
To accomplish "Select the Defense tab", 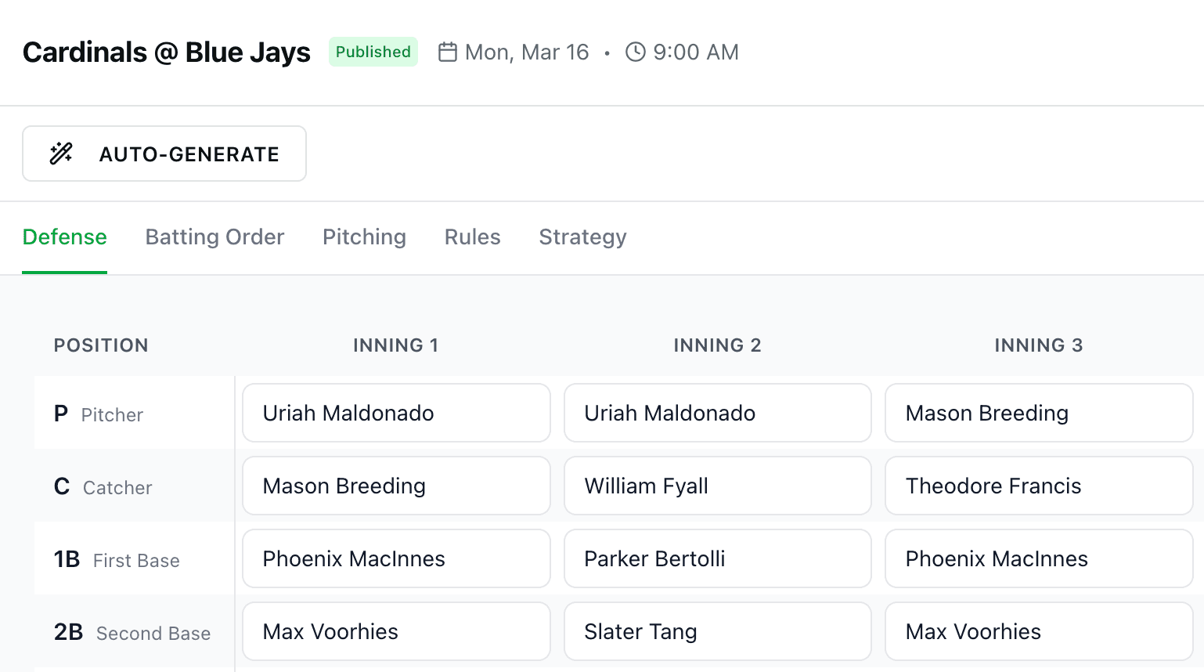I will pyautogui.click(x=65, y=237).
